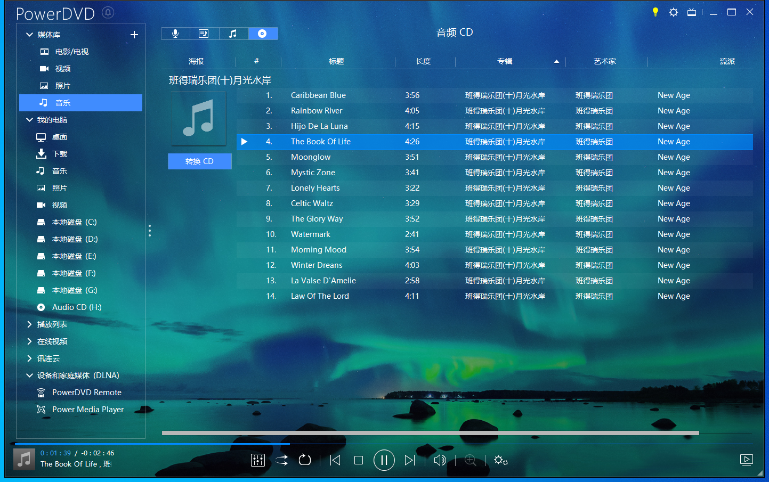Screen dimensions: 769x482
Task: Collapse 设备和家庭媒体 (DLNA) section
Action: pyautogui.click(x=30, y=375)
